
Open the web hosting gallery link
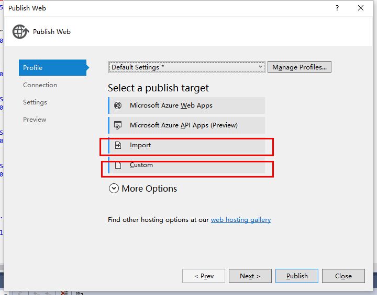click(x=241, y=220)
